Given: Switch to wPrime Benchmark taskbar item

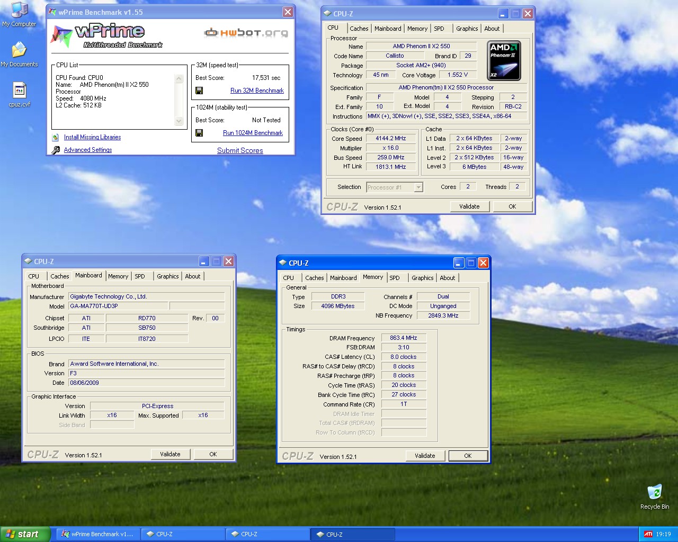Looking at the screenshot, I should coord(98,534).
